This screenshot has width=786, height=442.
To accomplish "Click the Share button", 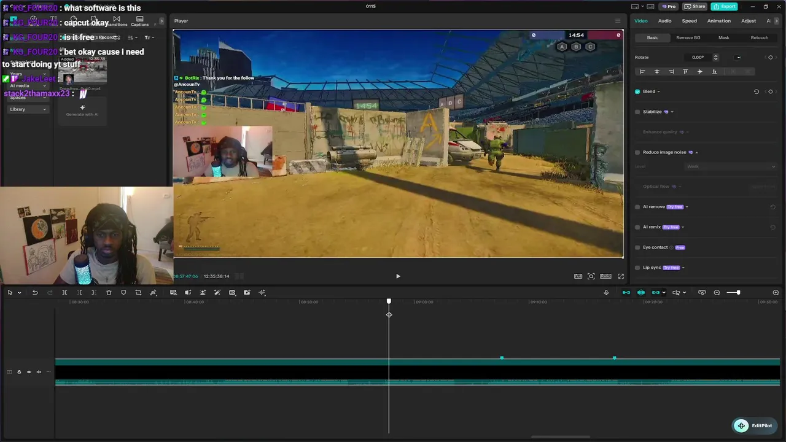I will click(x=695, y=7).
